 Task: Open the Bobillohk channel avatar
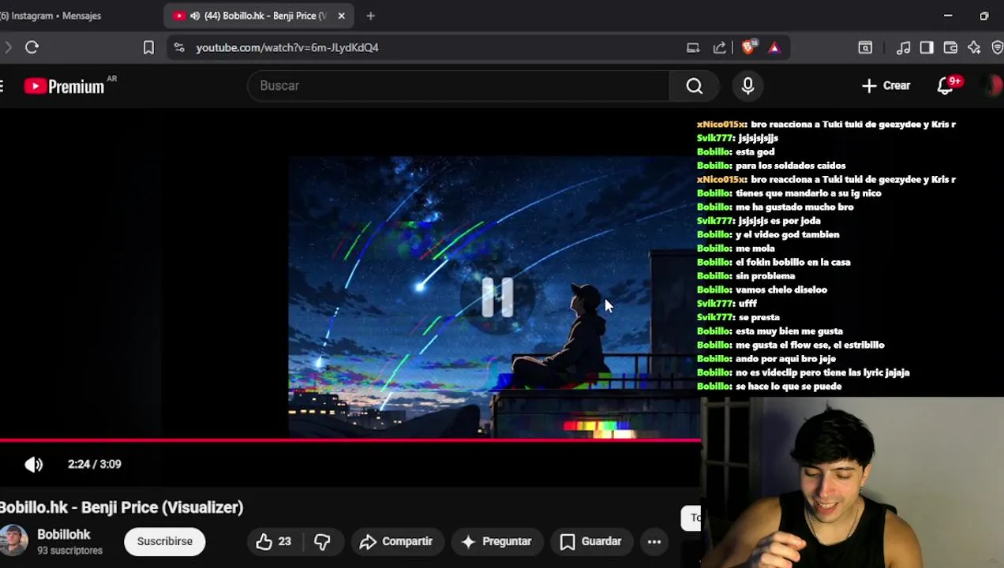pyautogui.click(x=13, y=541)
